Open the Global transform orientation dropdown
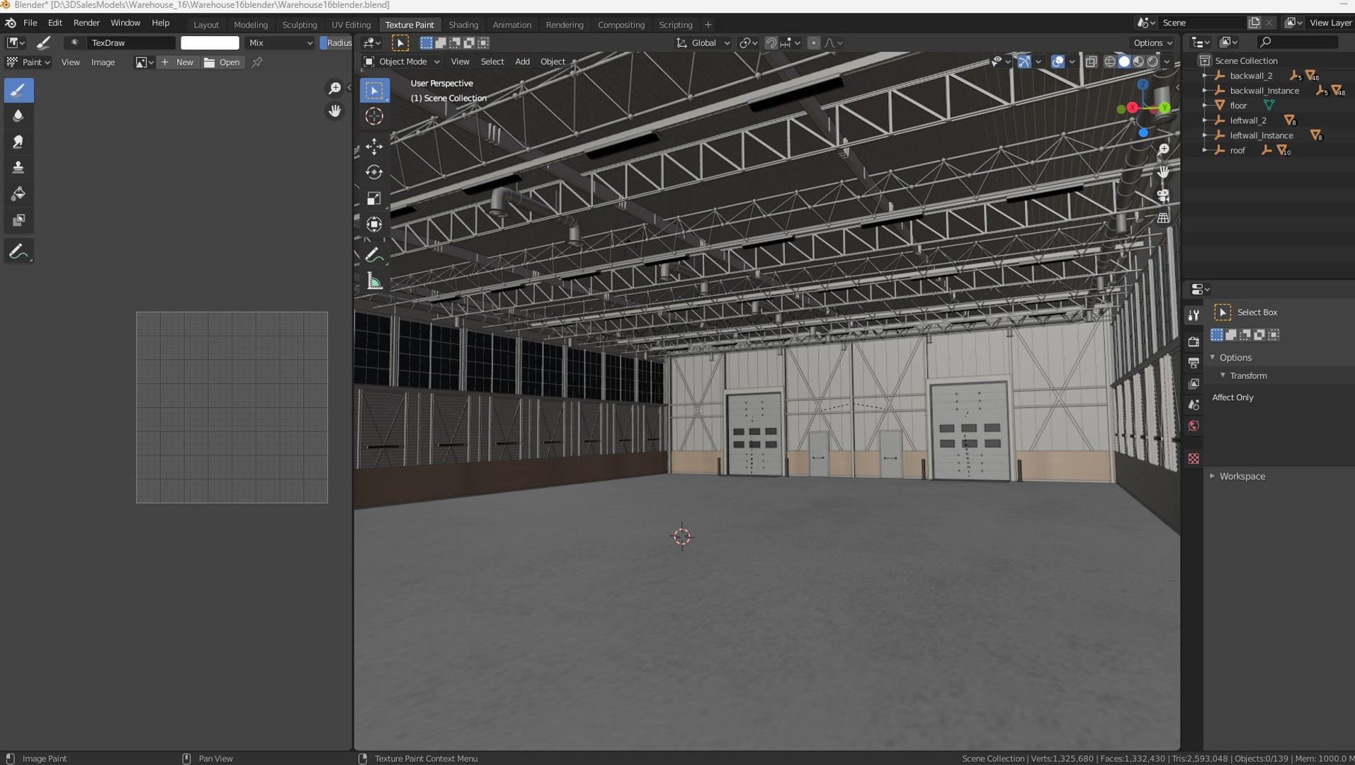The image size is (1355, 765). [x=703, y=43]
